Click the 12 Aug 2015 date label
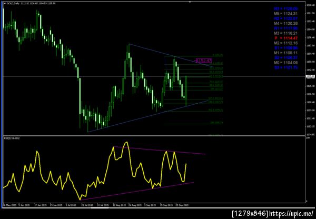Viewport: 316px width, 219px height. (x=119, y=205)
